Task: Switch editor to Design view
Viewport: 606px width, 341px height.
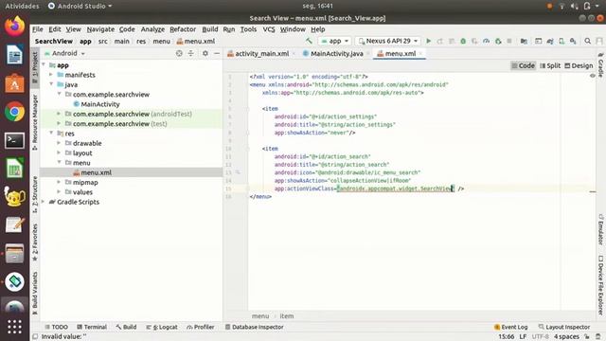Action: click(579, 65)
